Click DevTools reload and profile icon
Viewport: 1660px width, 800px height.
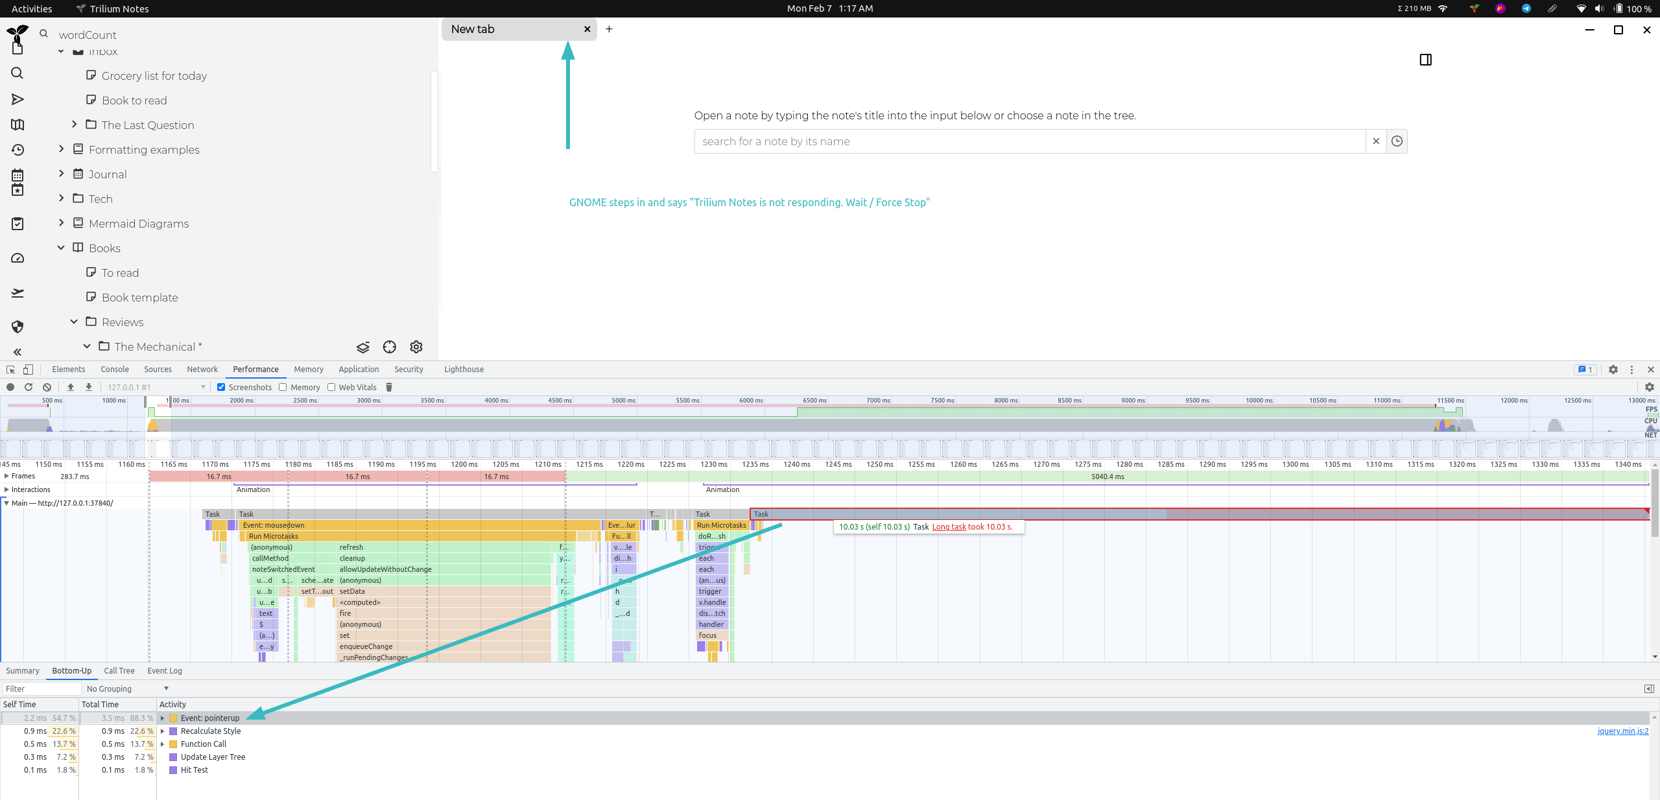tap(29, 387)
